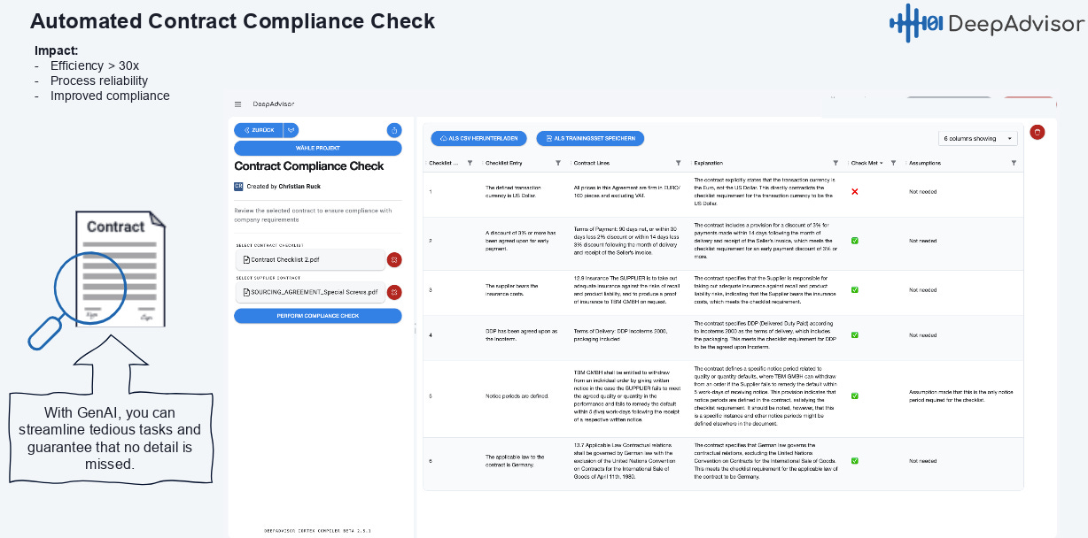
Task: Filter the Explanation column
Action: [x=835, y=163]
